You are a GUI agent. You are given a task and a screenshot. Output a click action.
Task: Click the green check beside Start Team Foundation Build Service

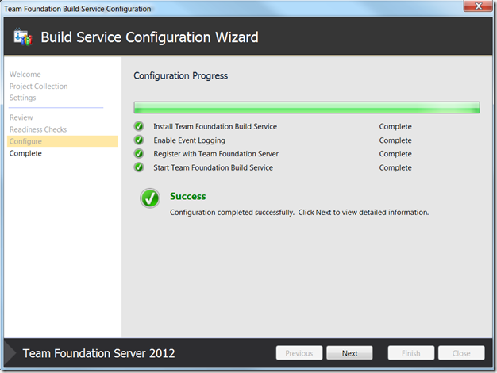pyautogui.click(x=139, y=167)
